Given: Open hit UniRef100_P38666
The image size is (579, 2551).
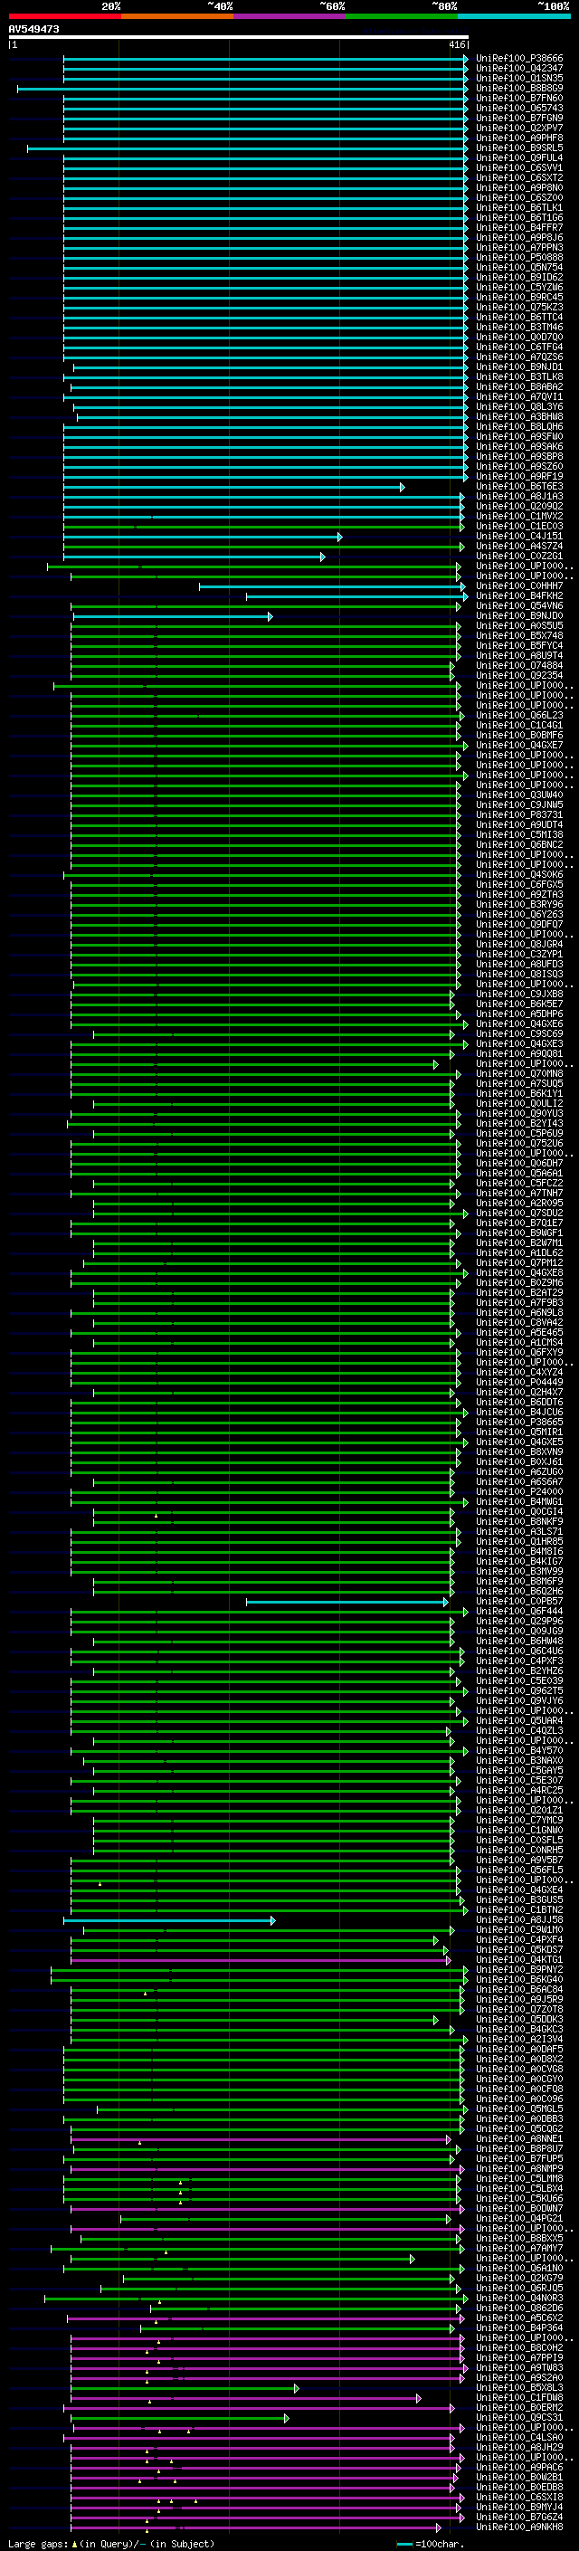Looking at the screenshot, I should (x=519, y=59).
